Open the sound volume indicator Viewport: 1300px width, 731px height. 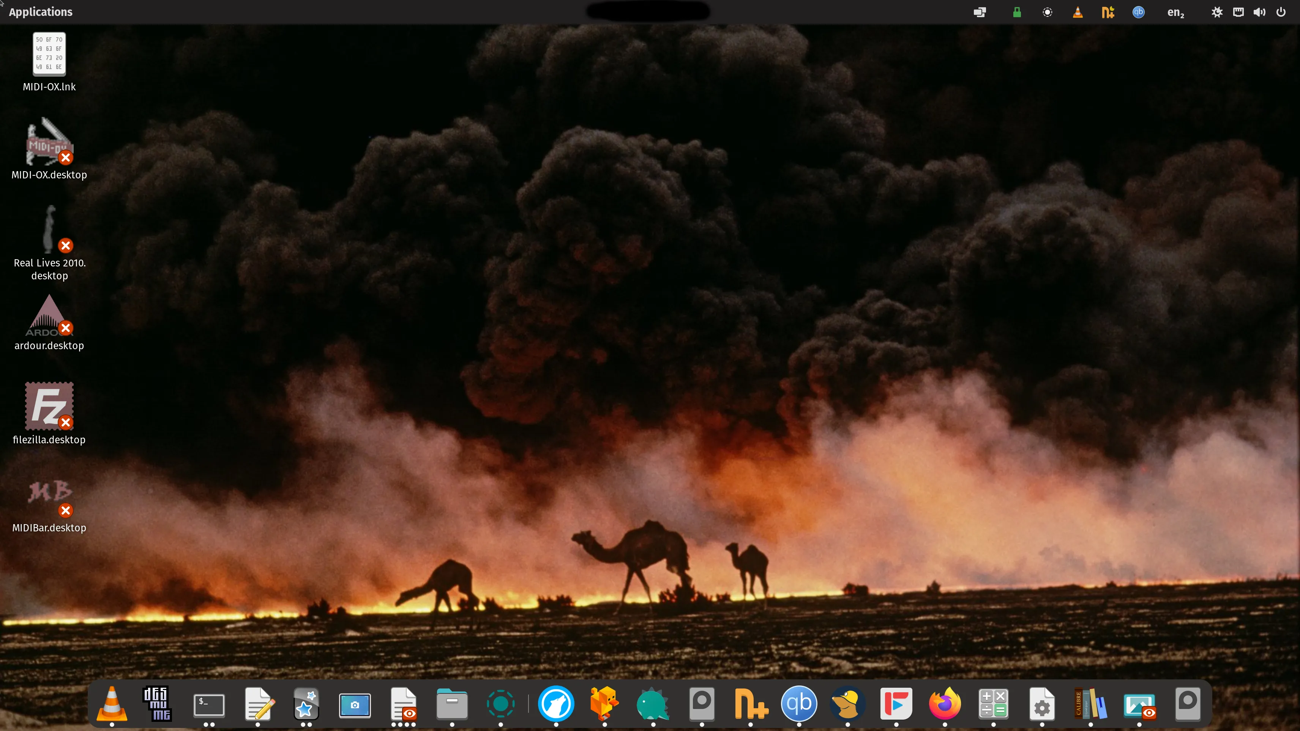coord(1259,12)
